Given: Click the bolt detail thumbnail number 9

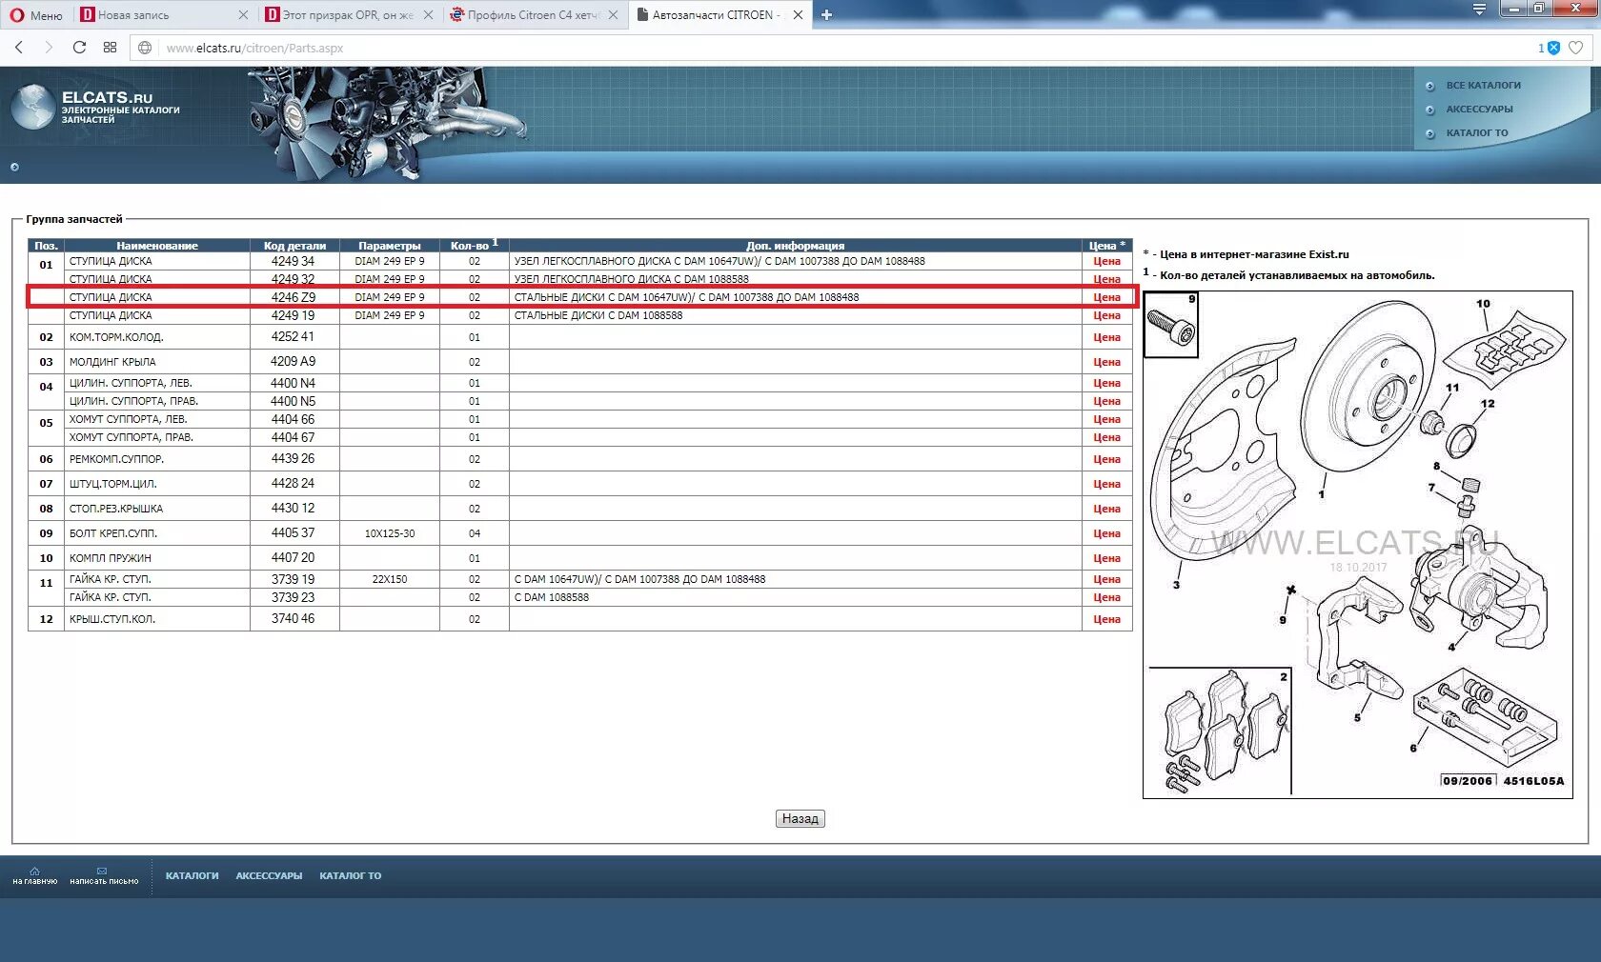Looking at the screenshot, I should click(x=1170, y=325).
